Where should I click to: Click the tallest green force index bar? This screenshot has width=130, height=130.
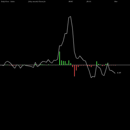coord(60,58)
